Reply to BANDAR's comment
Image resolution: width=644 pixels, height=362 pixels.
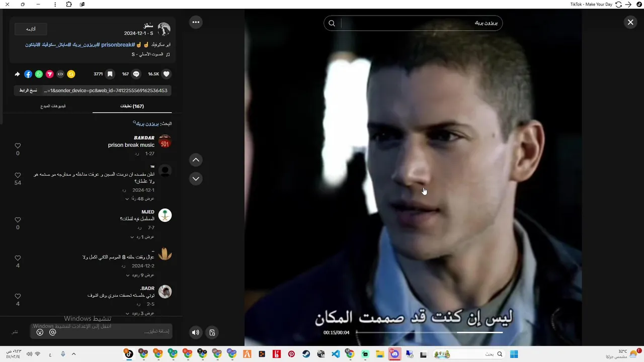pyautogui.click(x=137, y=153)
